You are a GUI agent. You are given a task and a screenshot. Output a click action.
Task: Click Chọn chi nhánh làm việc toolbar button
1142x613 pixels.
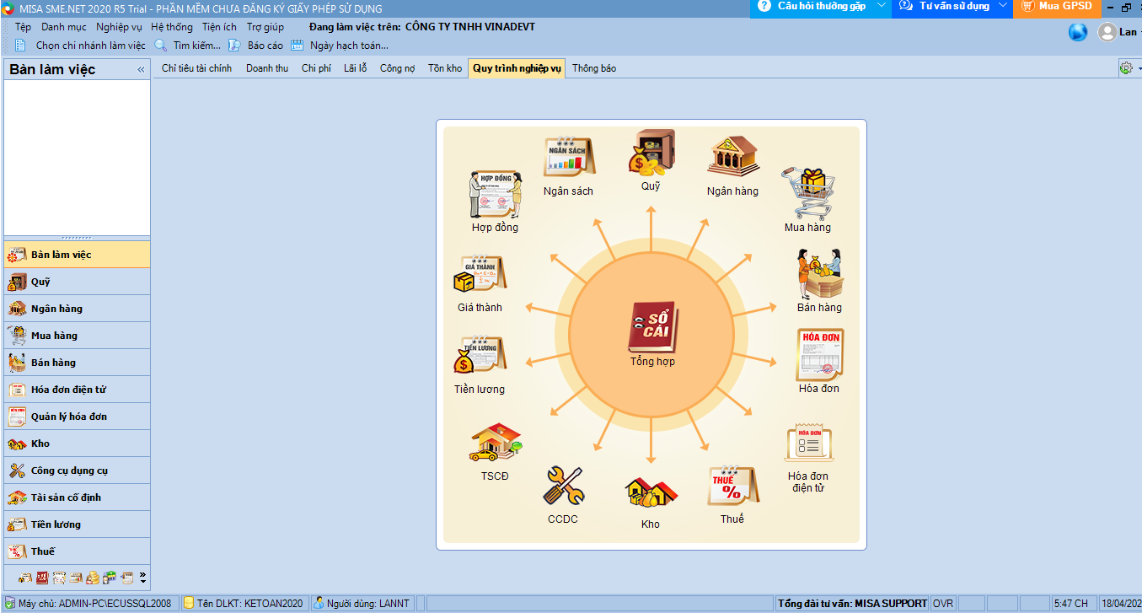[80, 46]
